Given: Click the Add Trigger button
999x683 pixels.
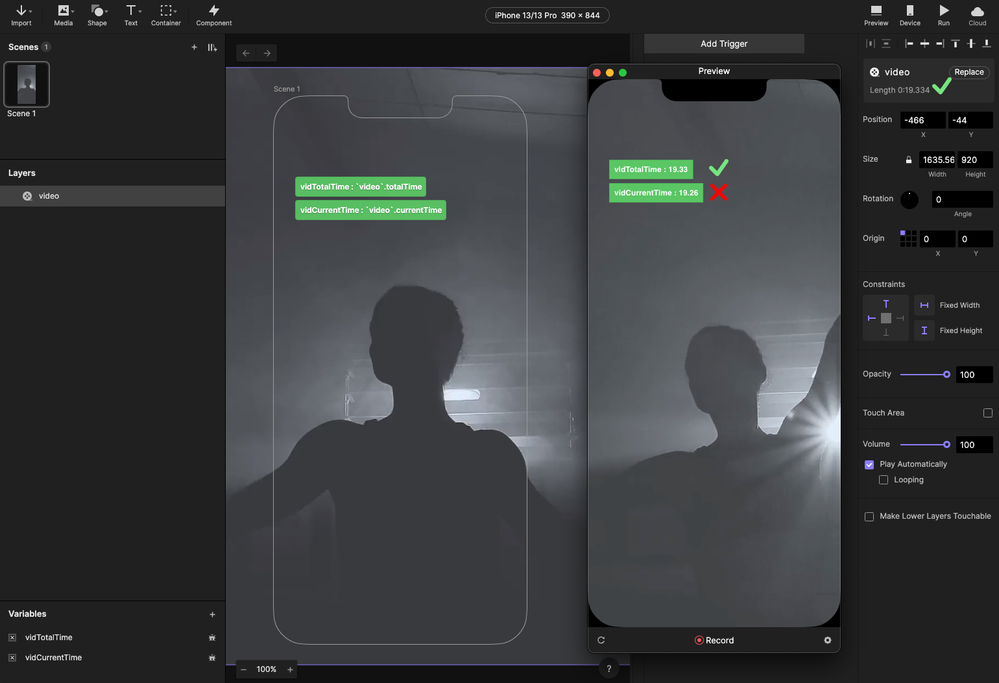Looking at the screenshot, I should (x=724, y=43).
